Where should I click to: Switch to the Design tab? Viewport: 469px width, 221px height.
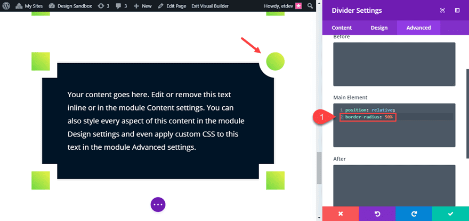[x=379, y=28]
